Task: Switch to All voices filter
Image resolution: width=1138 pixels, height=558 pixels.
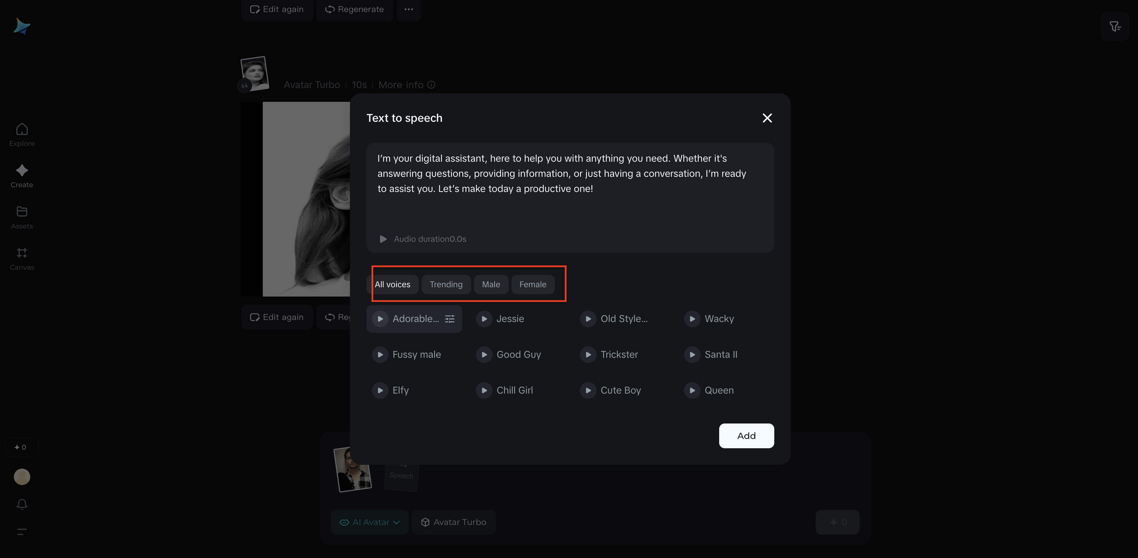Action: (392, 285)
